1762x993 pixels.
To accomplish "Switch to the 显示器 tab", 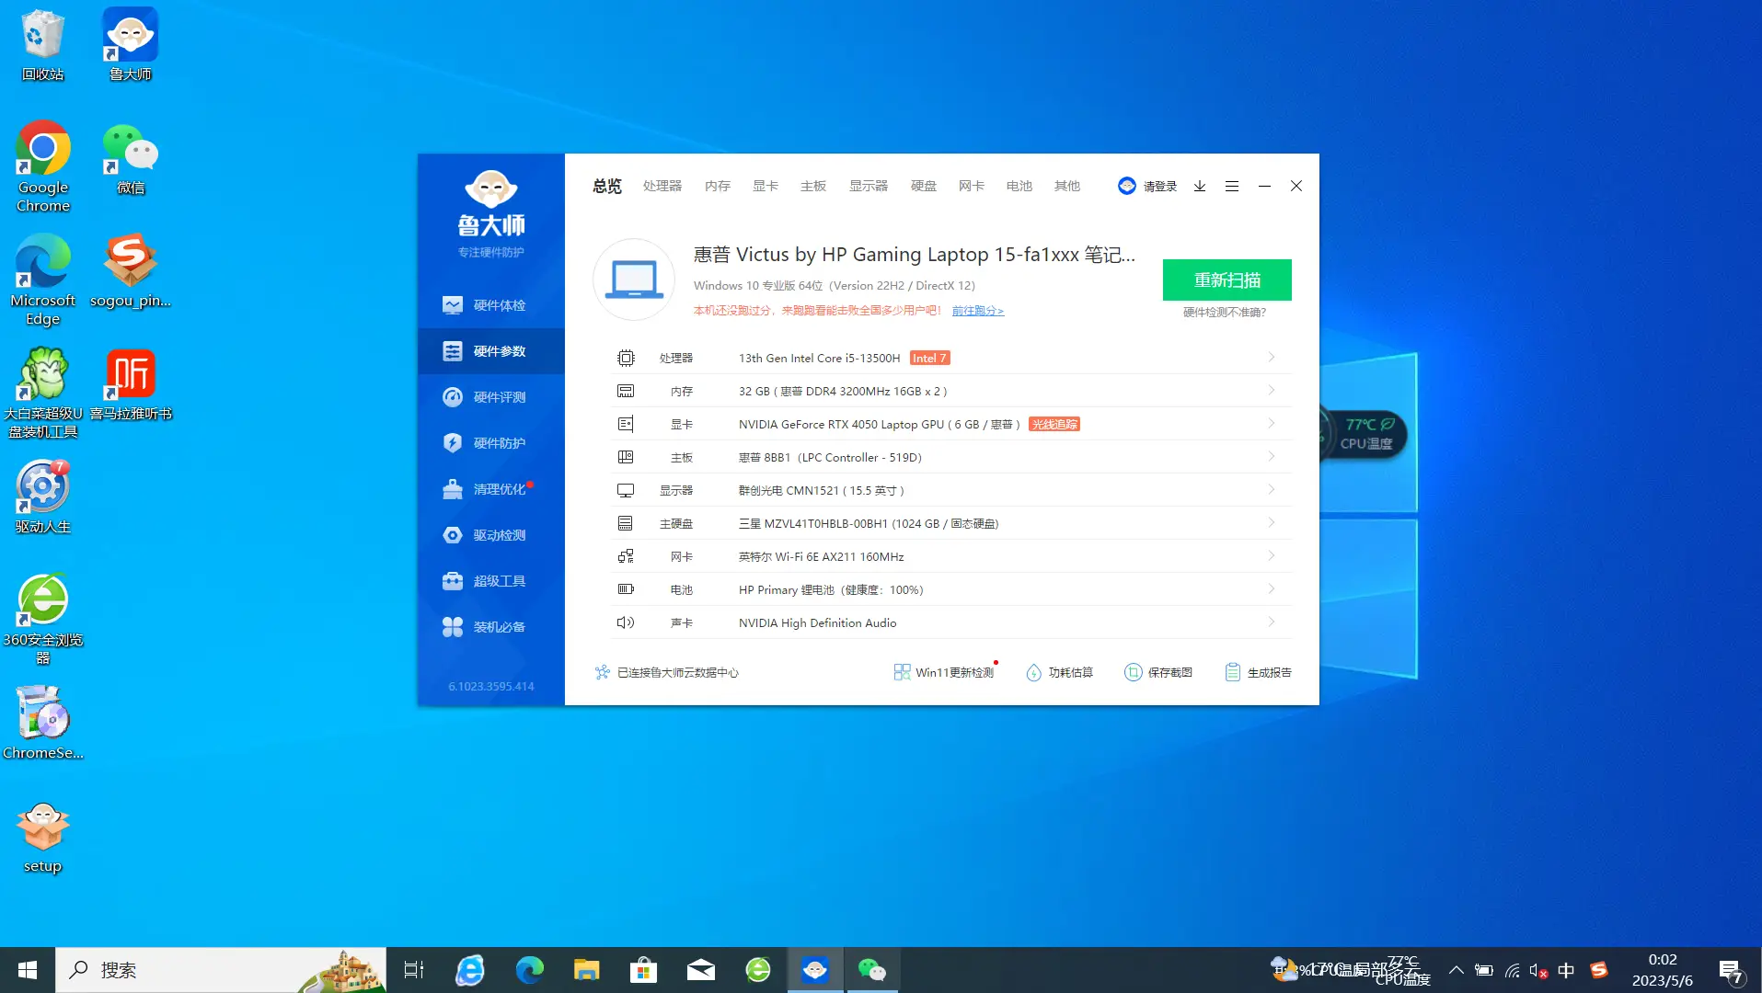I will click(x=869, y=186).
